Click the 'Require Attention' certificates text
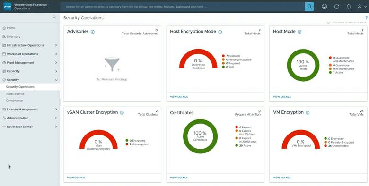 tap(248, 114)
